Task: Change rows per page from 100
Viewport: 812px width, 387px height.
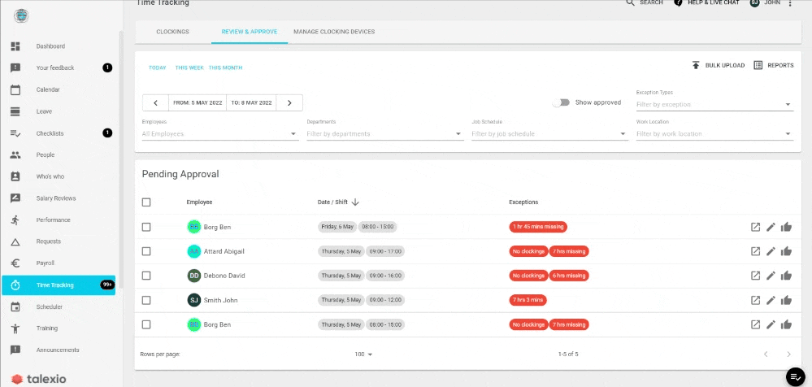Action: [363, 354]
